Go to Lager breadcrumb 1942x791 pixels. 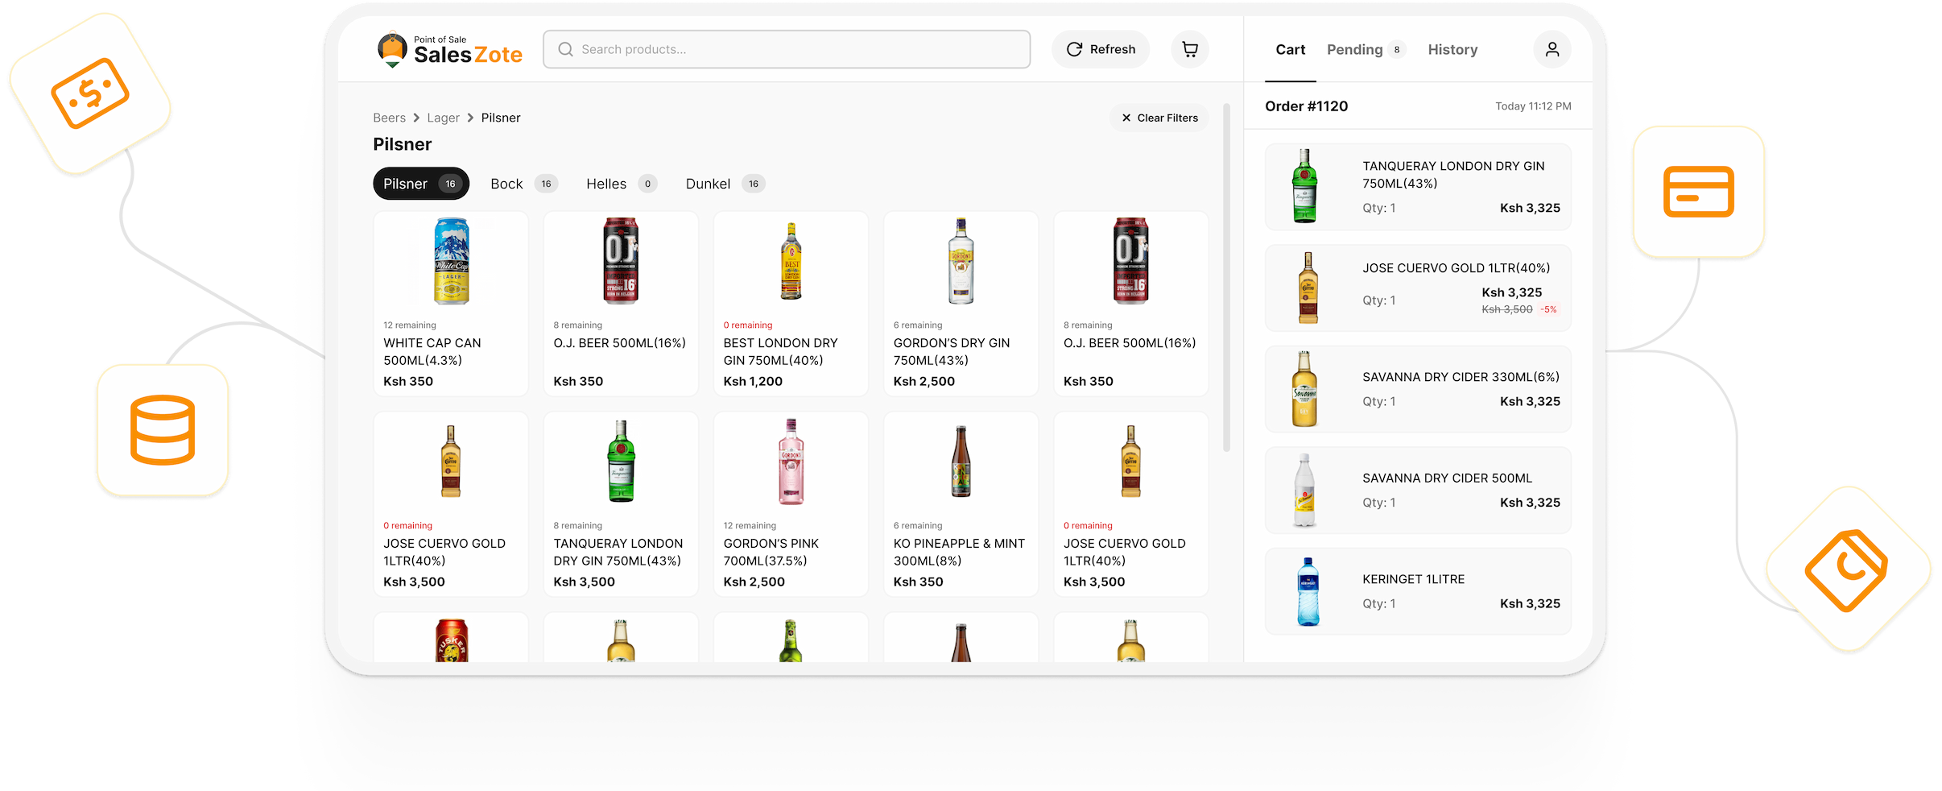[x=443, y=118]
